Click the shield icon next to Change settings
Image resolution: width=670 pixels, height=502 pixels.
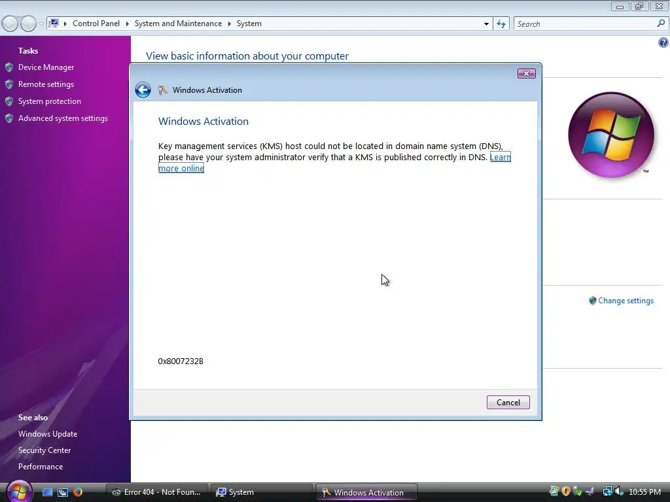[x=592, y=301]
